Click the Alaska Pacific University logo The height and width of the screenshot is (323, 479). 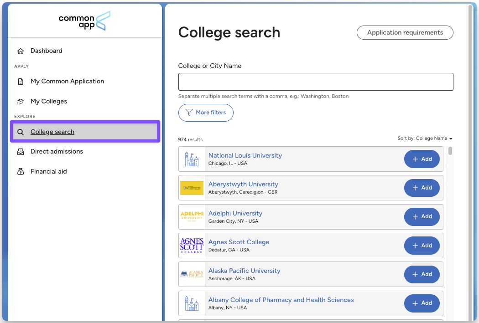point(192,274)
